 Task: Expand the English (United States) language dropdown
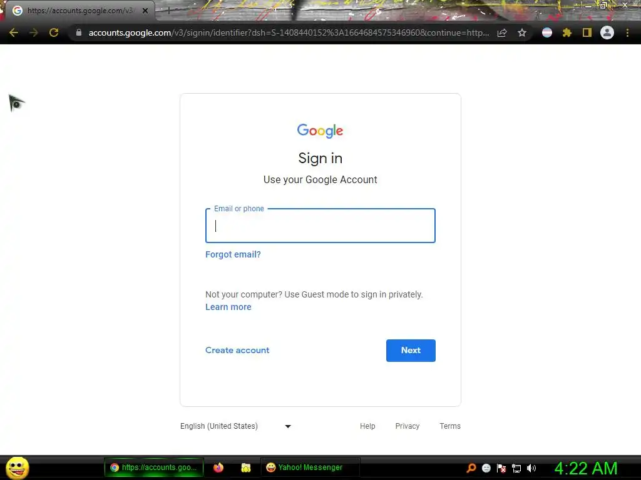236,426
